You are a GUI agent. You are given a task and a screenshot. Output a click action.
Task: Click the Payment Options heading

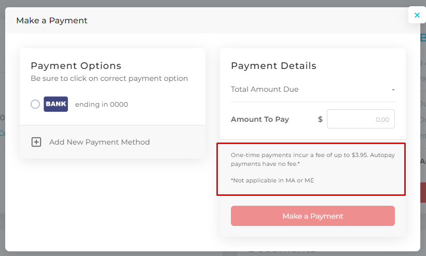76,66
